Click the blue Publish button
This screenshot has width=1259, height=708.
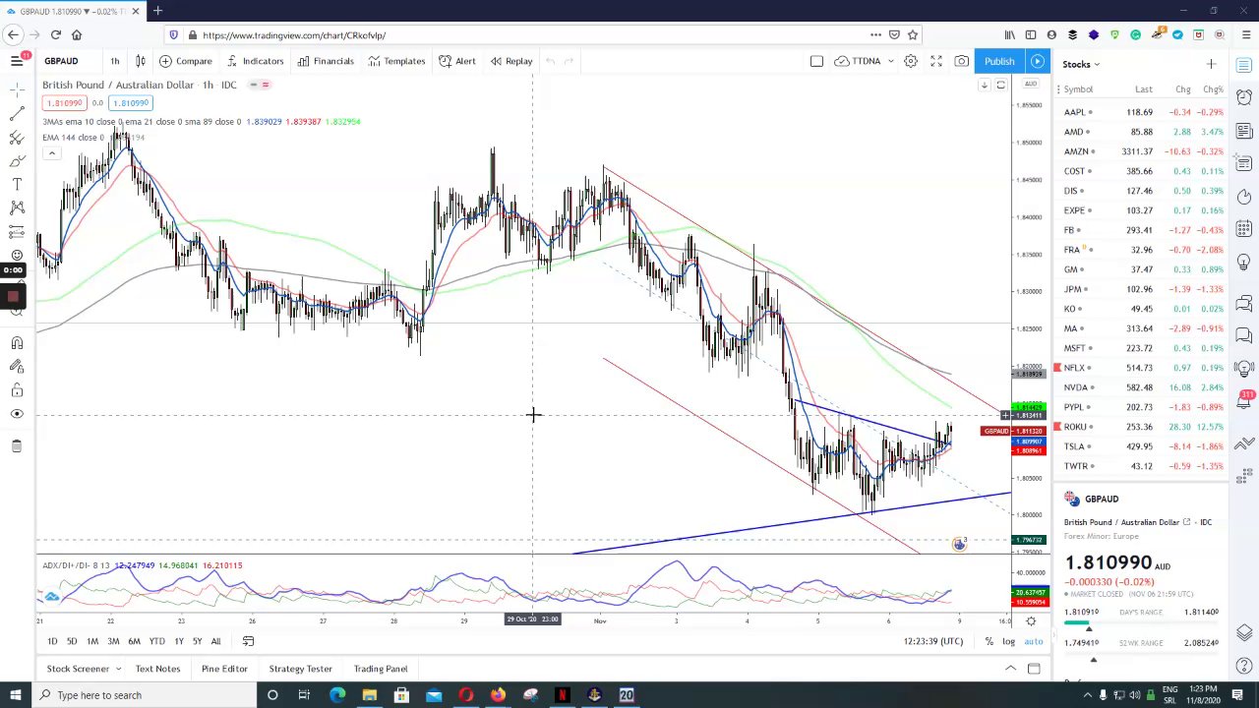[x=998, y=61]
